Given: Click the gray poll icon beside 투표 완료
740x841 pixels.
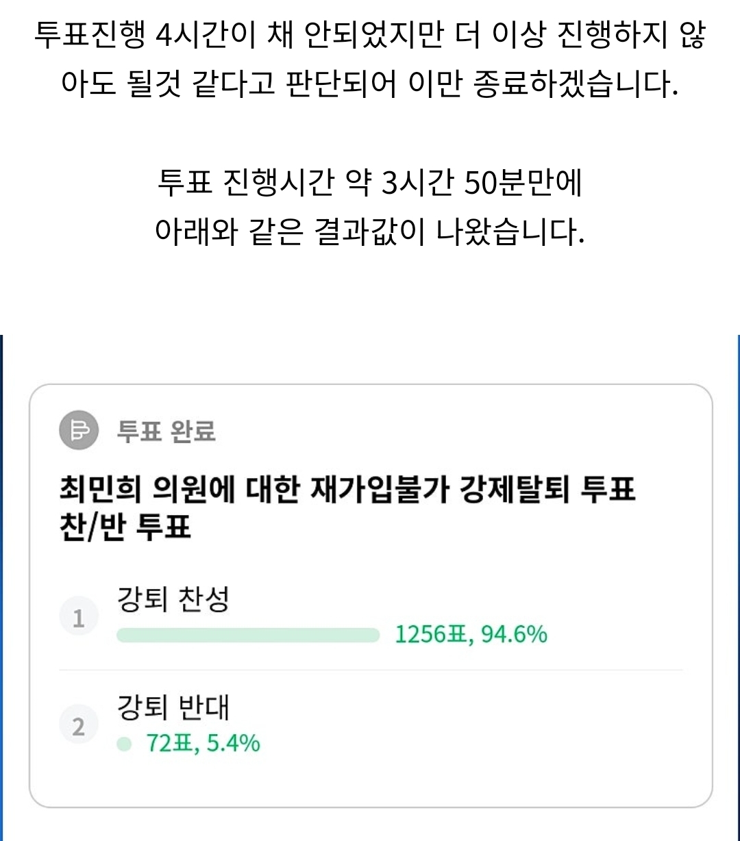Looking at the screenshot, I should point(79,431).
